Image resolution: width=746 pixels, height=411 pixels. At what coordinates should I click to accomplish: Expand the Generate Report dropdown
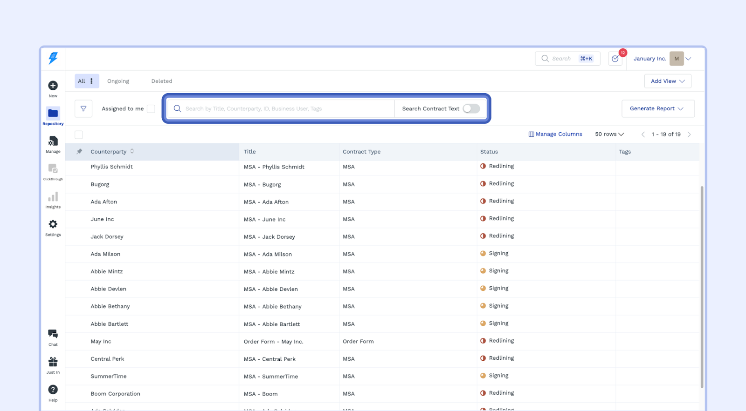pyautogui.click(x=657, y=108)
